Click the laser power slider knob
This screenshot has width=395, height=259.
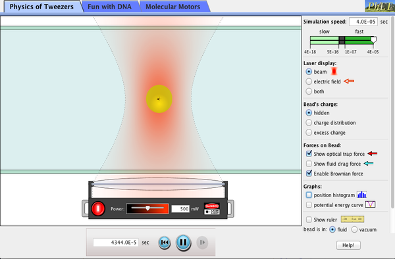click(147, 208)
